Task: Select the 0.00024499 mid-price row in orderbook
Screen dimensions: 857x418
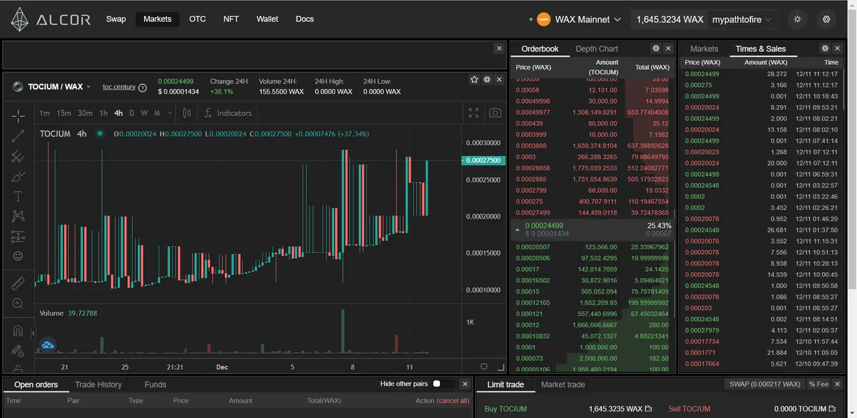Action: (x=593, y=229)
